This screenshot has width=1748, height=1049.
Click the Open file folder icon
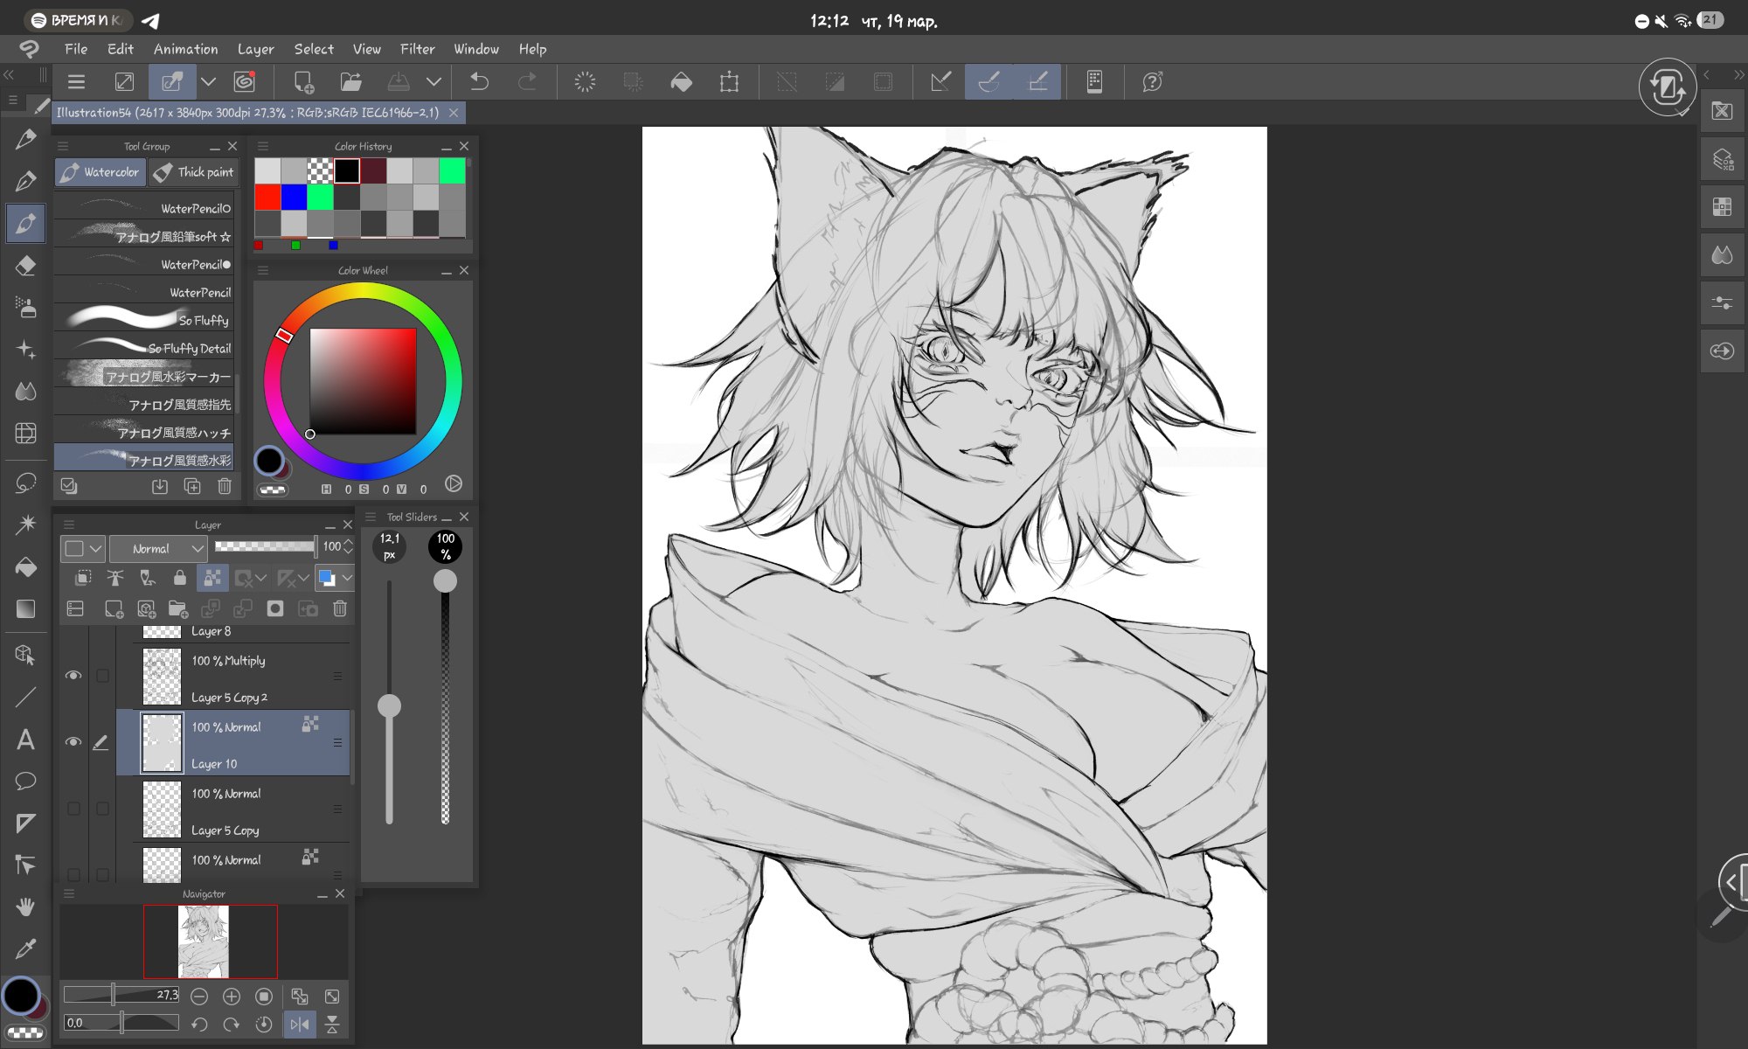(350, 82)
